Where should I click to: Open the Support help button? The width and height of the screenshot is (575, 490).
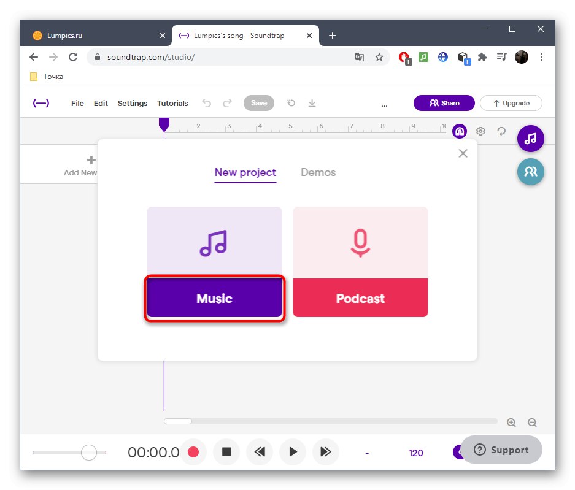click(x=501, y=450)
